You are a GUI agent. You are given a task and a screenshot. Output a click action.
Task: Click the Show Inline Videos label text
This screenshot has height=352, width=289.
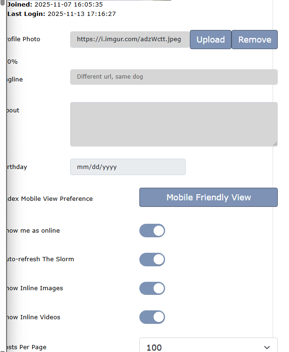pos(33,317)
